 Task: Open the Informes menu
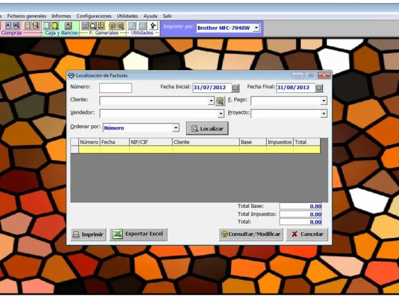(x=61, y=16)
